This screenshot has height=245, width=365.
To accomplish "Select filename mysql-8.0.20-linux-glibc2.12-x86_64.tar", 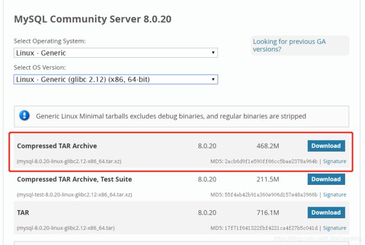I will coord(66,228).
